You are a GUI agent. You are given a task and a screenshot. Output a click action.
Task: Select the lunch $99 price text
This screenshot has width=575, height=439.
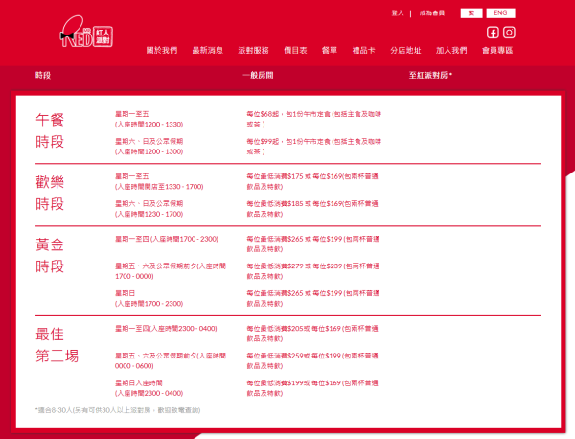tap(314, 147)
